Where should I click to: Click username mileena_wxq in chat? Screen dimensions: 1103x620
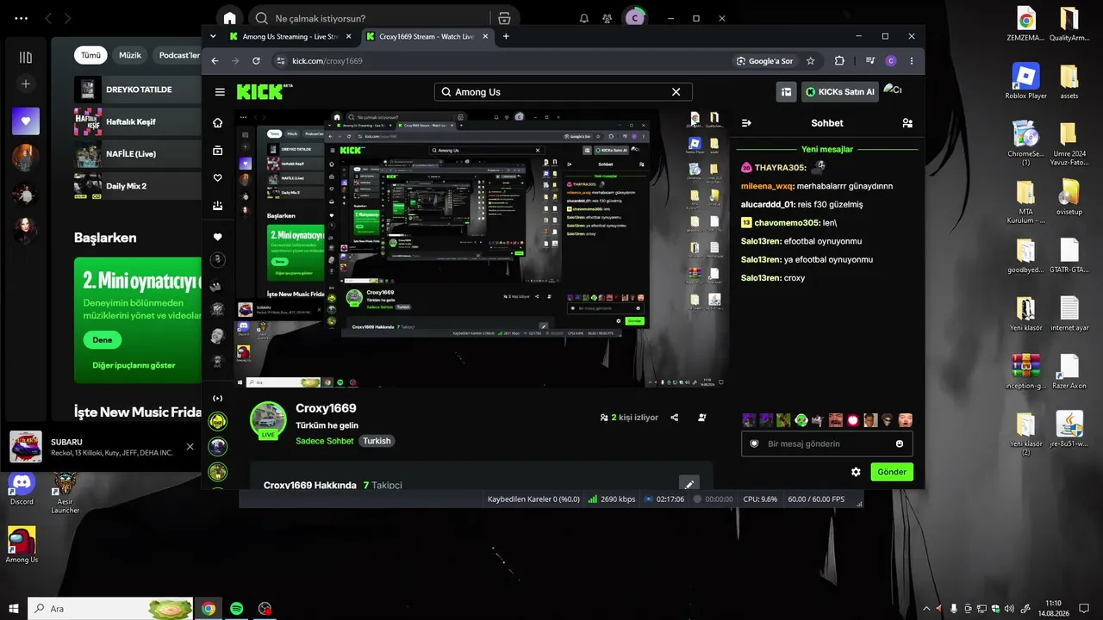(x=767, y=186)
